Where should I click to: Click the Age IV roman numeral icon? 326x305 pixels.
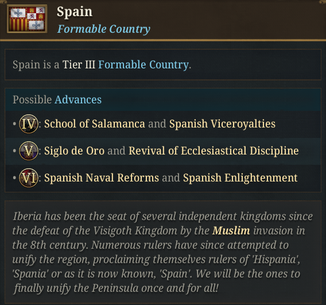click(x=29, y=124)
